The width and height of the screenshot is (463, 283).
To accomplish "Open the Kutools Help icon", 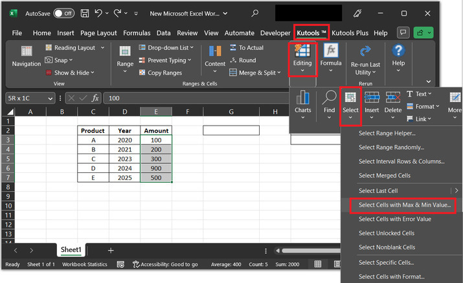I will click(x=398, y=56).
